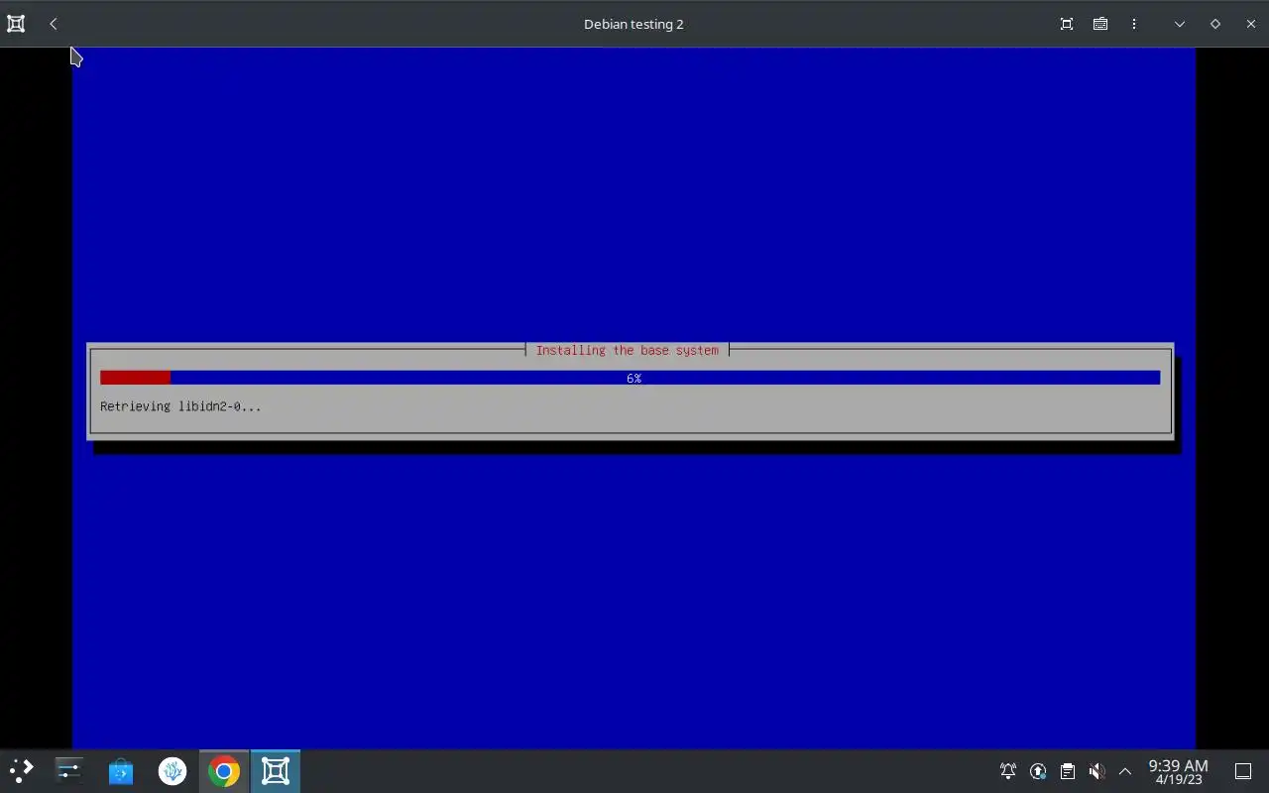1269x793 pixels.
Task: Open System Settings from the taskbar
Action: pyautogui.click(x=69, y=771)
